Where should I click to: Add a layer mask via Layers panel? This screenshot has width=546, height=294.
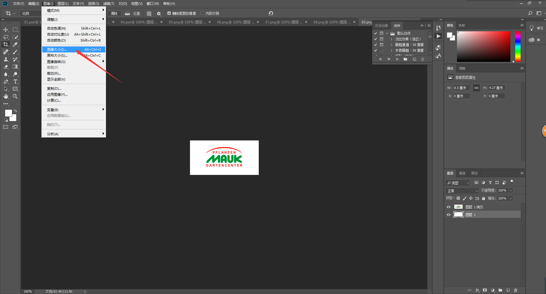tap(485, 290)
